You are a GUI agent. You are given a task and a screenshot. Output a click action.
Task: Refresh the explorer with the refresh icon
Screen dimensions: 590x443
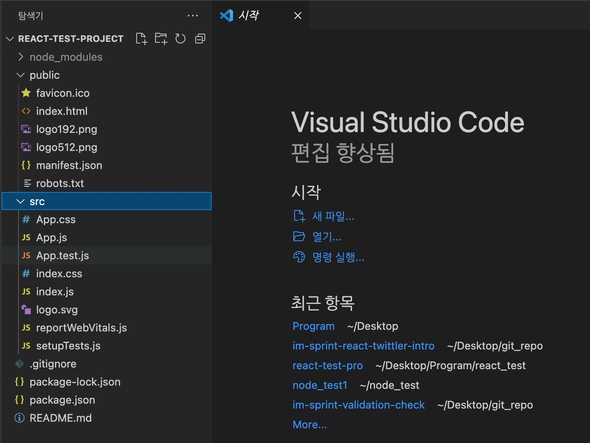[181, 39]
